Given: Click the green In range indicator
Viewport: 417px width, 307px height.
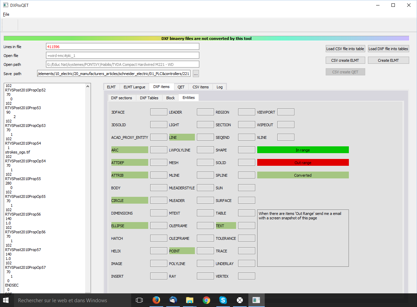Looking at the screenshot, I should (x=303, y=150).
